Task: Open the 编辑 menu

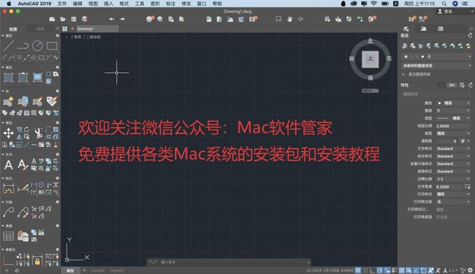Action: pos(77,4)
